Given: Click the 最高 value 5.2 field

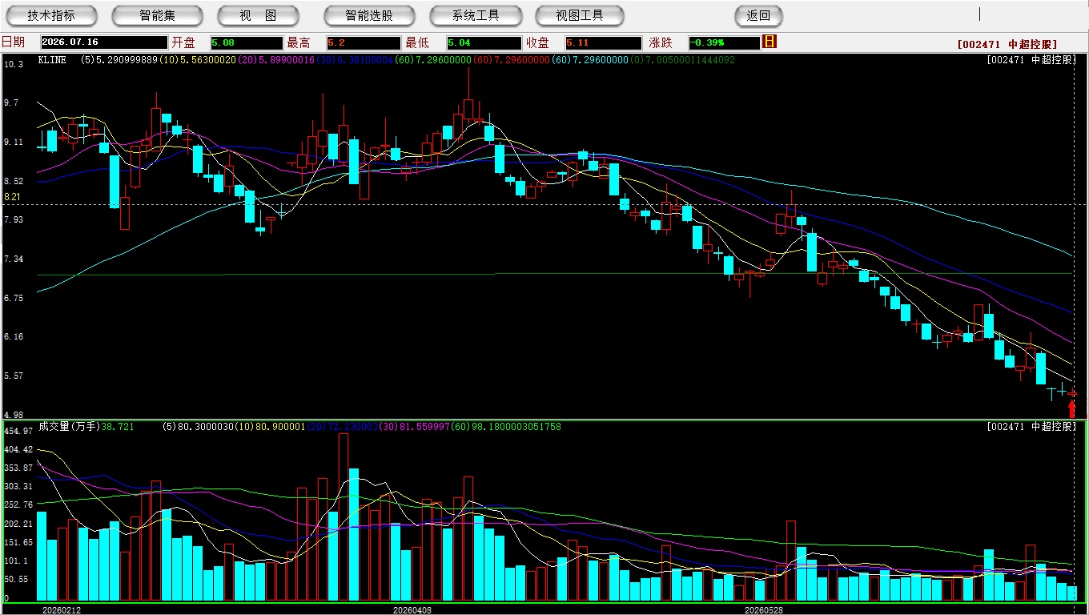Looking at the screenshot, I should coord(364,42).
